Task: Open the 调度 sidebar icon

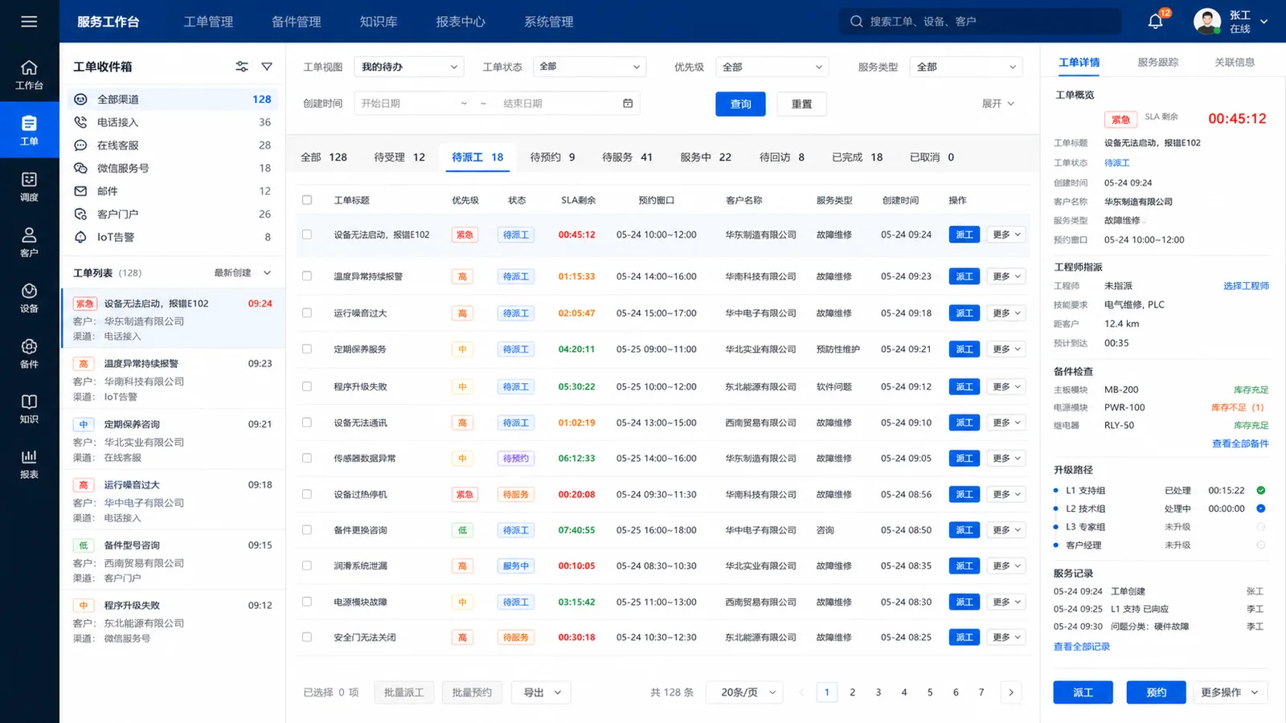Action: (29, 186)
